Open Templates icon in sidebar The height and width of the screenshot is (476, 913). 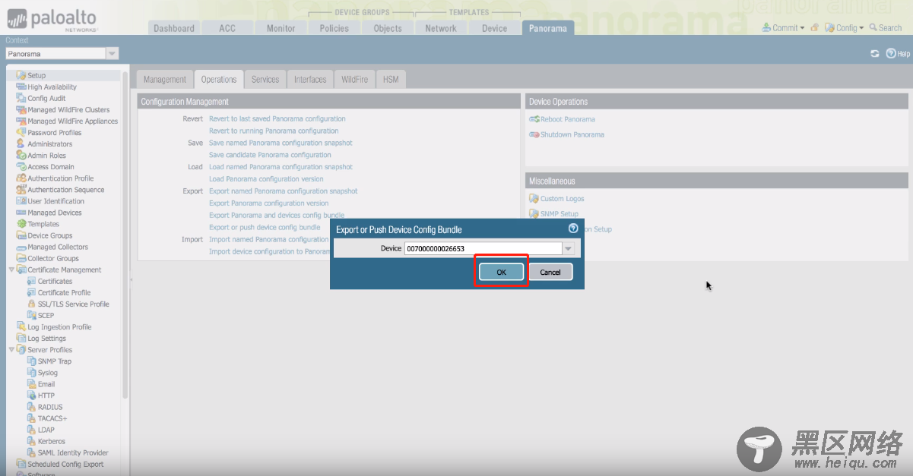pos(21,224)
